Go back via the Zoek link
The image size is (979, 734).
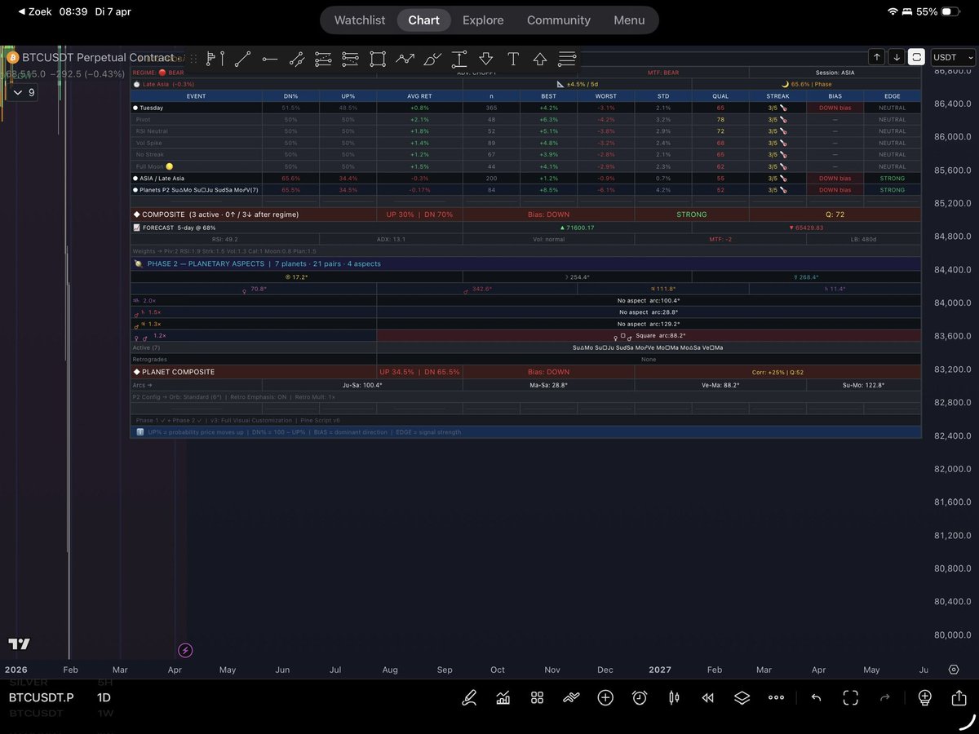coord(33,11)
